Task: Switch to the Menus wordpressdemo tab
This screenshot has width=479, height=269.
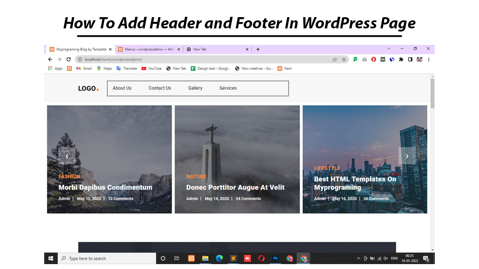Action: 147,49
